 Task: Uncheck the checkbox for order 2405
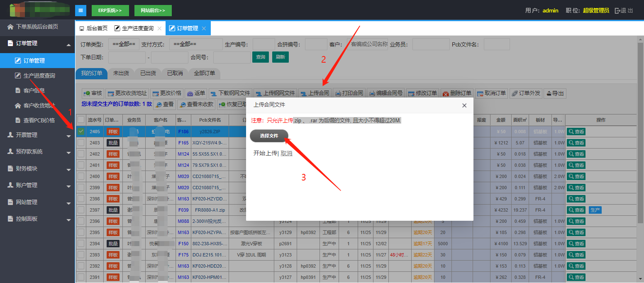click(81, 132)
